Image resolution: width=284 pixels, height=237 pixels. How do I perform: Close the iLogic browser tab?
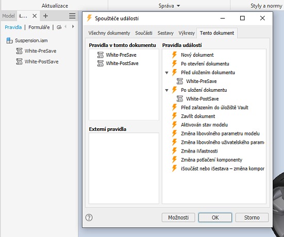(x=35, y=16)
